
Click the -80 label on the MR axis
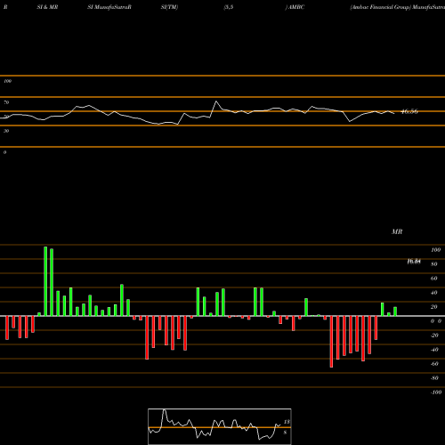point(434,378)
